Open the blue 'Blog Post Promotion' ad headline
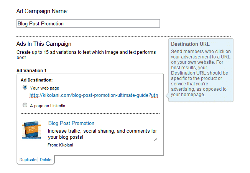Viewport: 250px width, 173px height. pyautogui.click(x=71, y=123)
